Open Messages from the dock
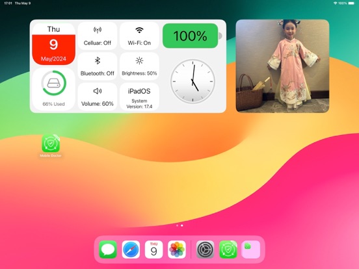The height and width of the screenshot is (269, 359). (x=108, y=250)
